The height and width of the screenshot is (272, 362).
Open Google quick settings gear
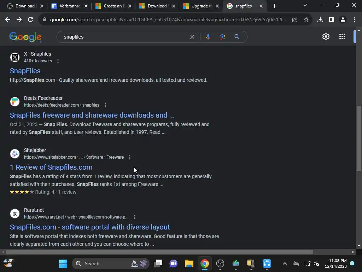326,36
